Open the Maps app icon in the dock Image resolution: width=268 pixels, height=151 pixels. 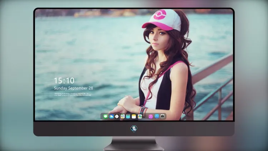(123, 116)
